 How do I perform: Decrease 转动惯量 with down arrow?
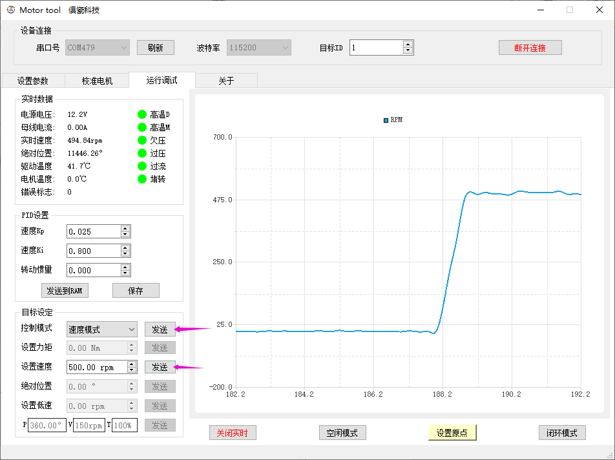125,273
